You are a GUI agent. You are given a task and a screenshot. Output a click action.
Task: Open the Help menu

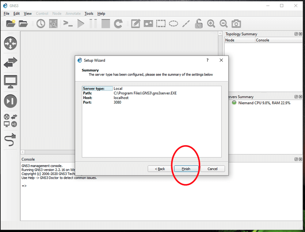click(x=101, y=13)
